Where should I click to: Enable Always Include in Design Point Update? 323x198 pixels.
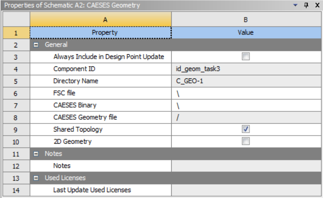click(x=246, y=57)
